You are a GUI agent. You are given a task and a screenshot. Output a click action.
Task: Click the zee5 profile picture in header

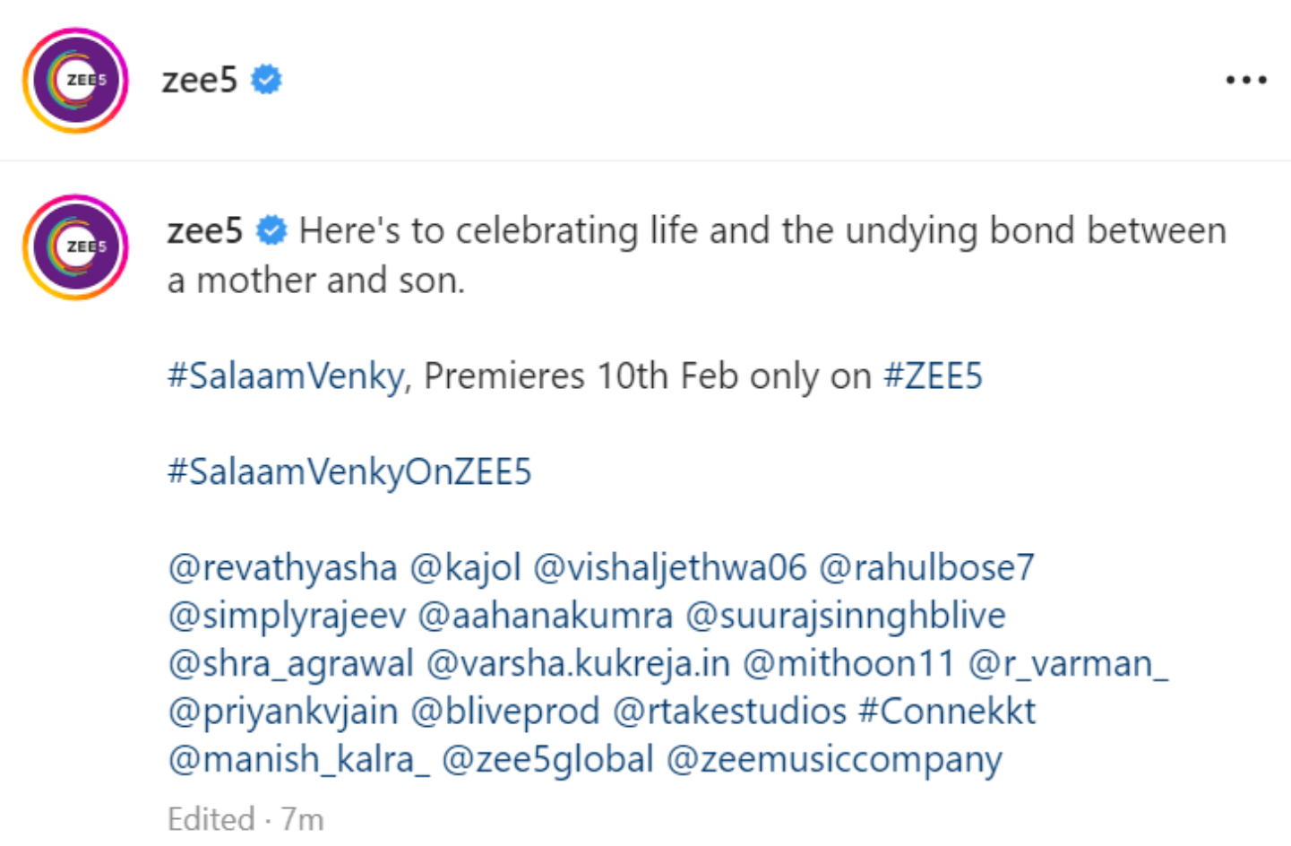point(75,81)
